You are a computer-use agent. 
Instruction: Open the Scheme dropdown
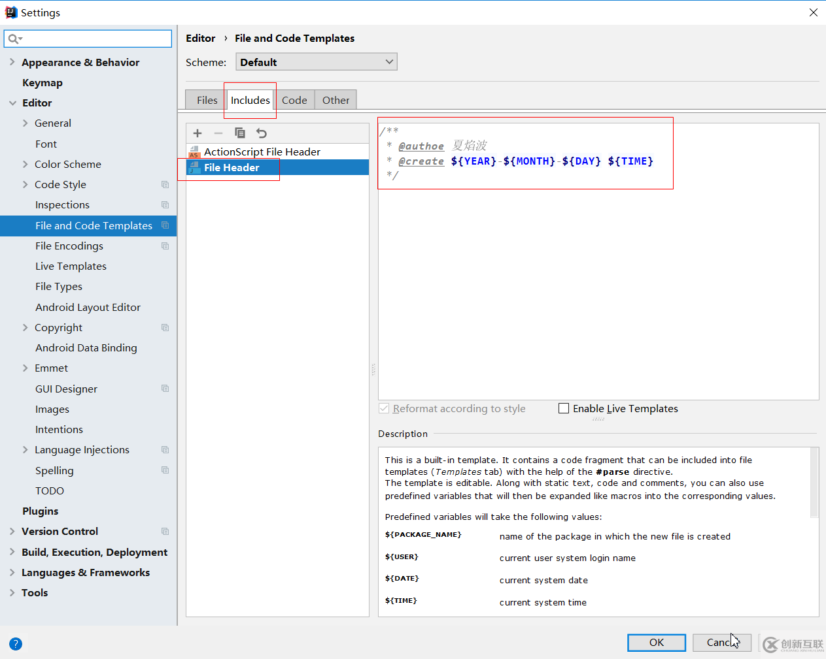point(317,62)
